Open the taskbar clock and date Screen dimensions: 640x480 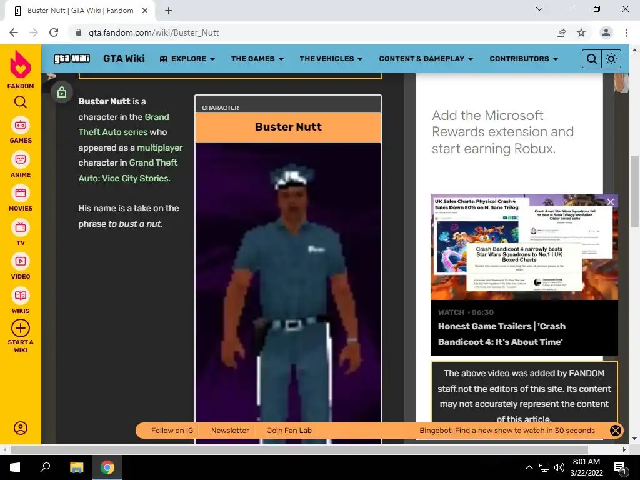coord(586,467)
